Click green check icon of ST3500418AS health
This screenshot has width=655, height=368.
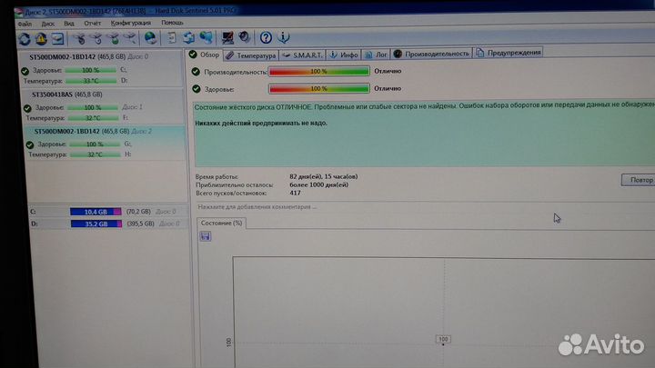tap(27, 108)
